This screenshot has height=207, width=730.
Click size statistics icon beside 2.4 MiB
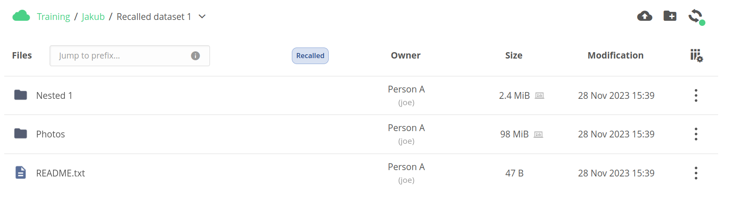(x=540, y=96)
